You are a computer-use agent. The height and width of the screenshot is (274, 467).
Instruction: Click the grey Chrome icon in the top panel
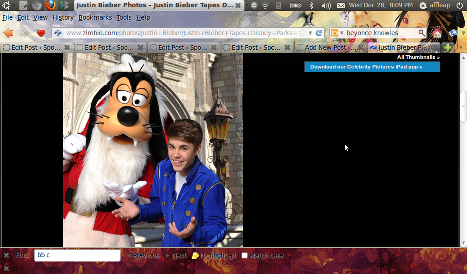(37, 5)
